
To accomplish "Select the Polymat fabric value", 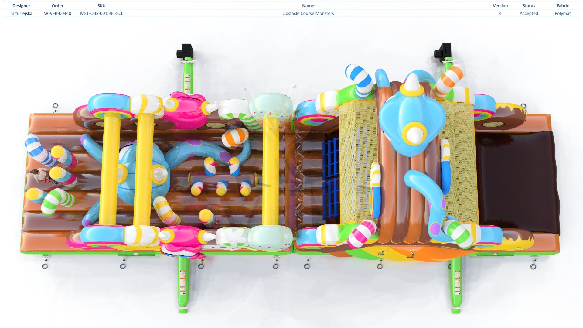I will 563,13.
